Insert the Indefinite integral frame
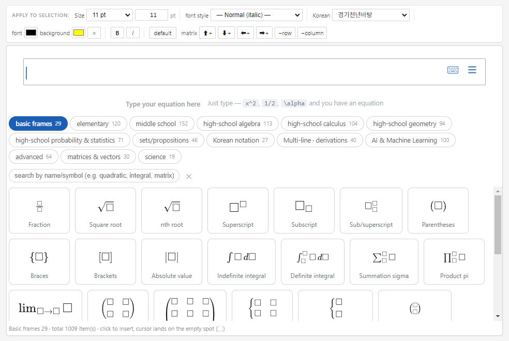The width and height of the screenshot is (509, 341). [x=242, y=261]
